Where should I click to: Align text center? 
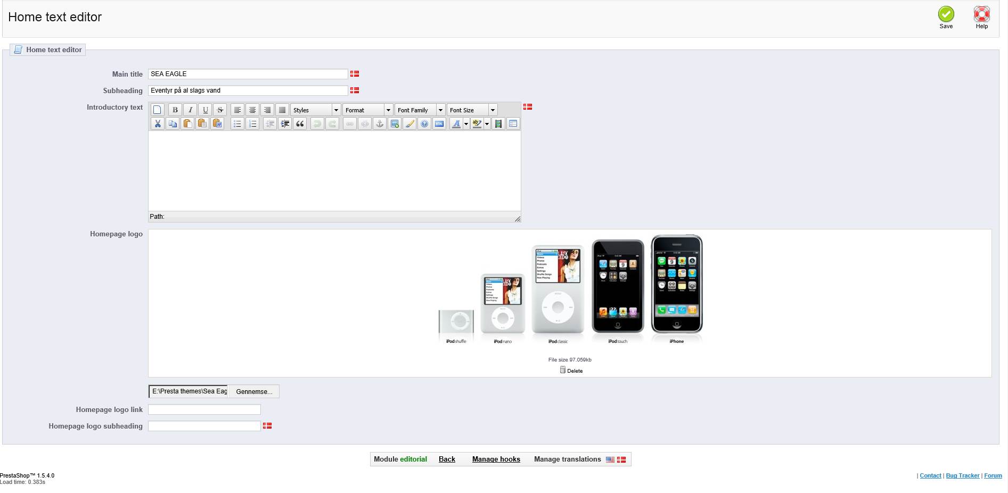(x=252, y=110)
